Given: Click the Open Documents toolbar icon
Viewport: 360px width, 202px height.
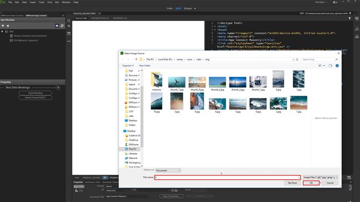Looking at the screenshot, I should click(x=69, y=21).
